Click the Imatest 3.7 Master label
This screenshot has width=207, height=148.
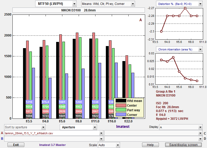(x=53, y=145)
